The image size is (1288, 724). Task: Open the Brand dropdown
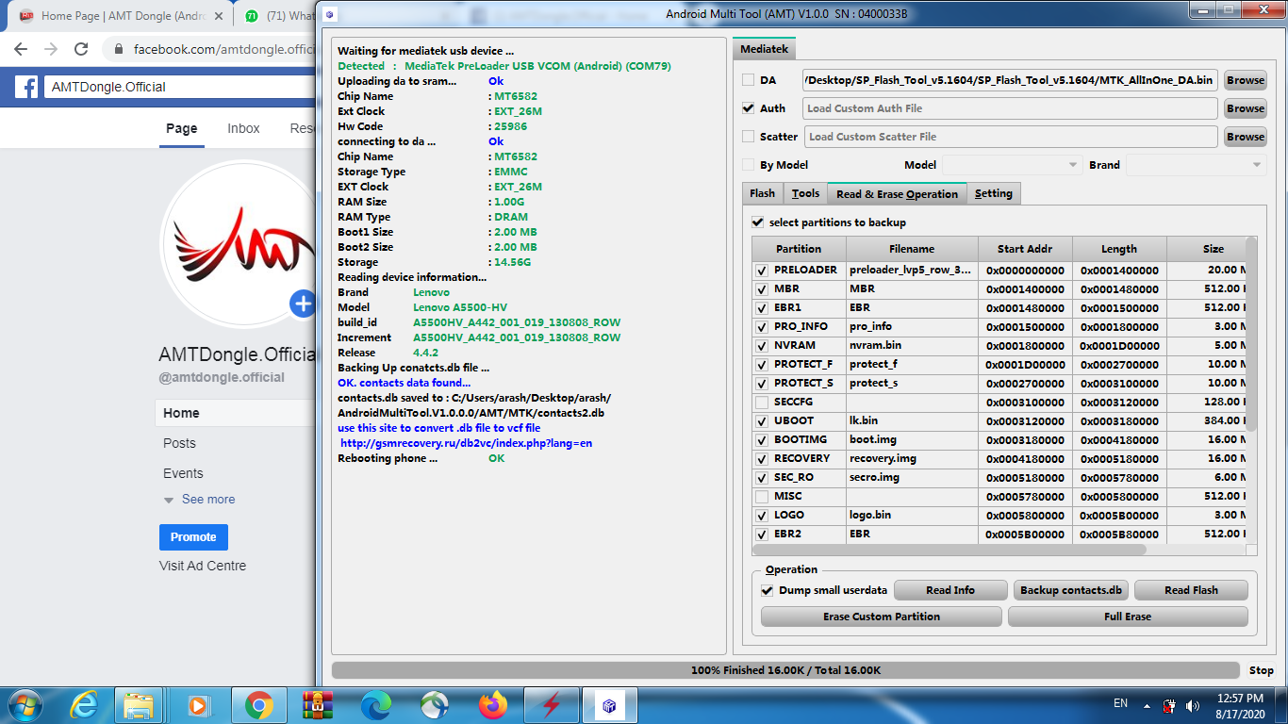[x=1197, y=165]
